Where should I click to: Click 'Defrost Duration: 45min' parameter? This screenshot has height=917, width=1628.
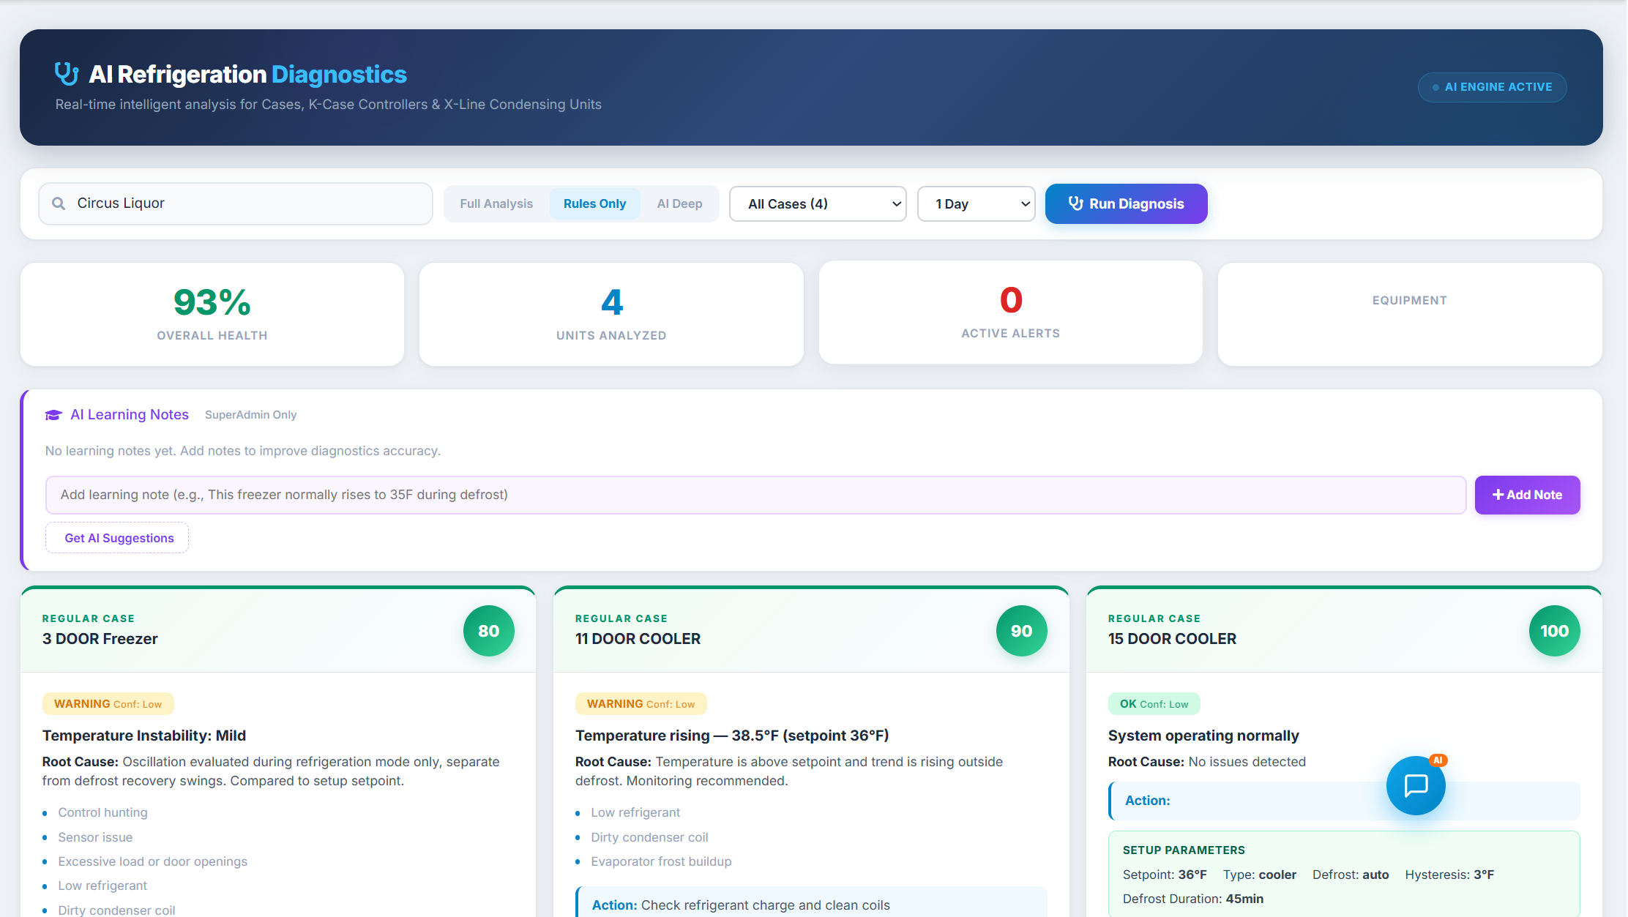[x=1193, y=899]
